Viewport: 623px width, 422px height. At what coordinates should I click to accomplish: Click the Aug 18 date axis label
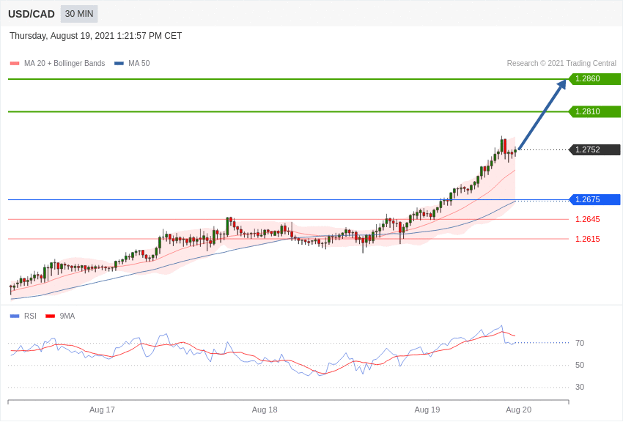pyautogui.click(x=265, y=410)
